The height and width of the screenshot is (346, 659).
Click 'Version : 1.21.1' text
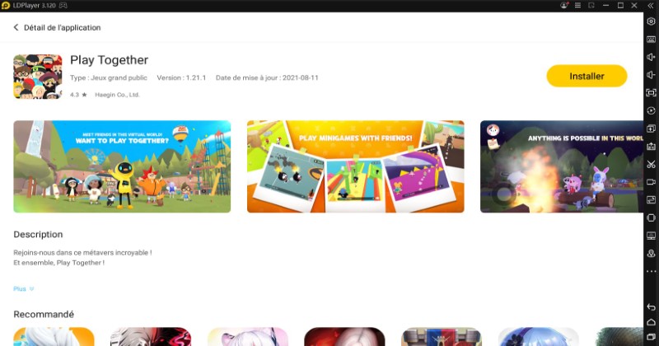[181, 77]
